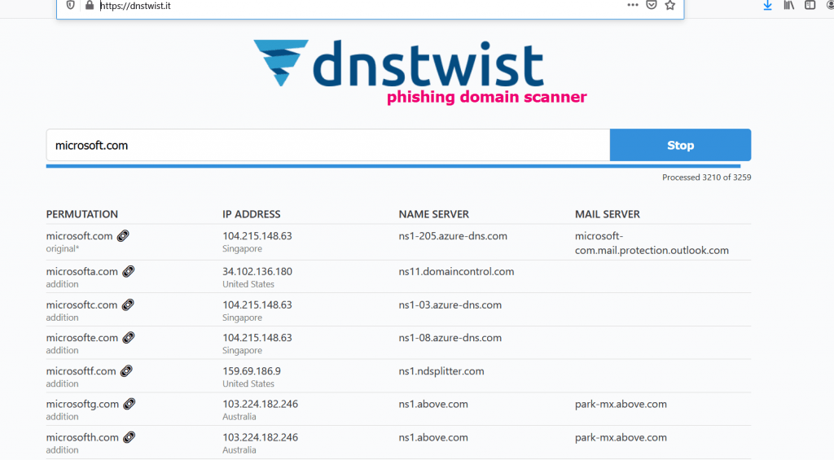
Task: Select the microsoftc.com permutation entry
Action: pos(81,304)
